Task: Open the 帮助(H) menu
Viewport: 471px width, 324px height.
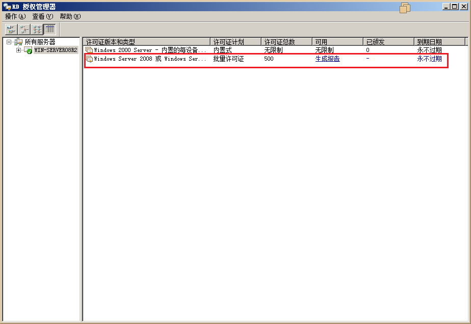Action: coord(70,16)
